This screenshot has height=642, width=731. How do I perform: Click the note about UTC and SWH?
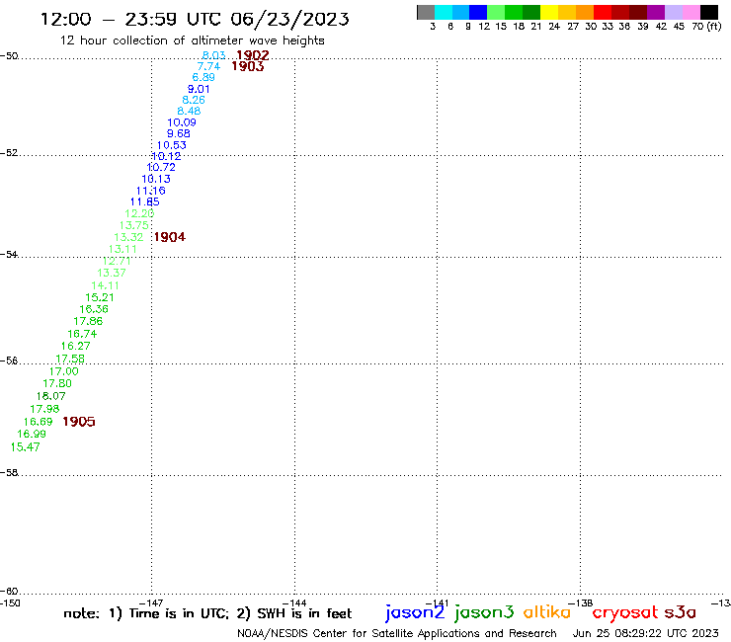click(x=207, y=613)
